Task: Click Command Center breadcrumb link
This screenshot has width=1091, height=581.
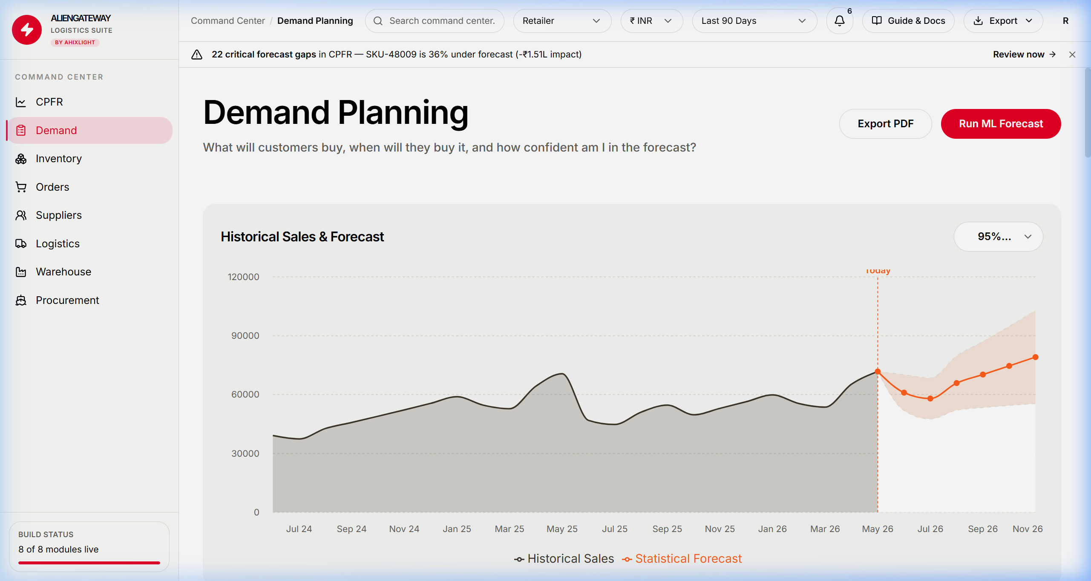Action: (x=227, y=21)
